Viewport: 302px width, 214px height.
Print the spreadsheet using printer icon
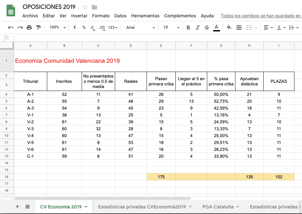29,27
